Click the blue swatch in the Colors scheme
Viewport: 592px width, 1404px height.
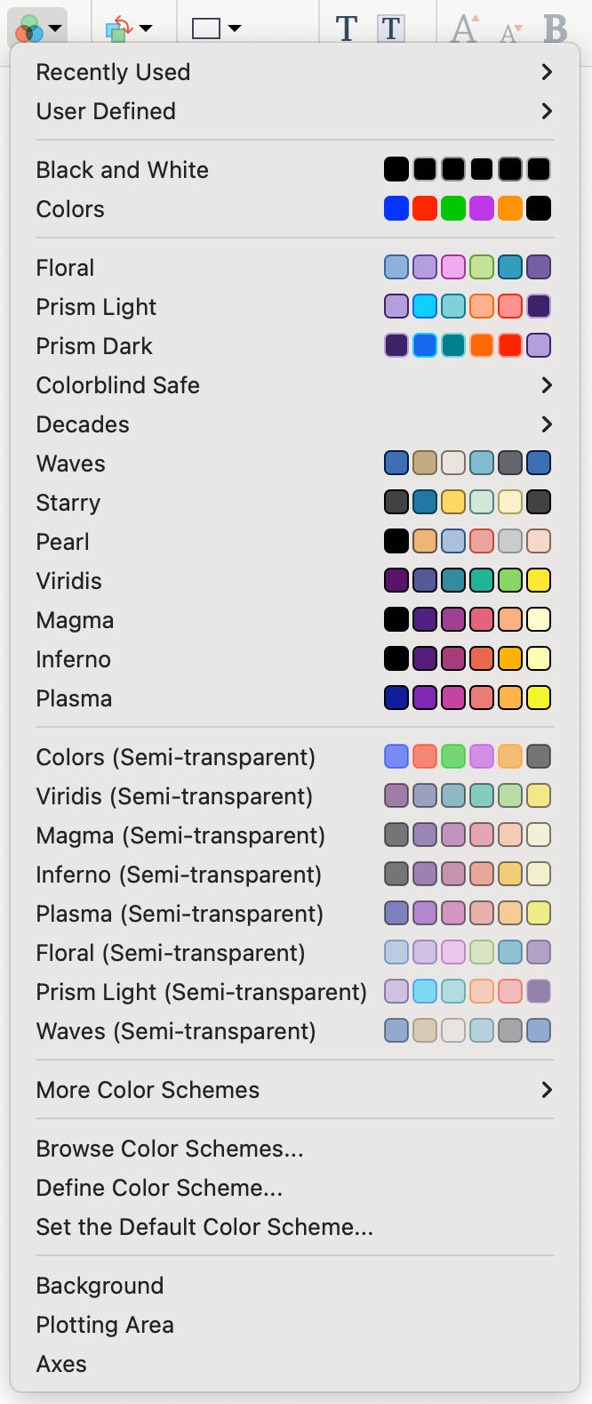pyautogui.click(x=396, y=208)
